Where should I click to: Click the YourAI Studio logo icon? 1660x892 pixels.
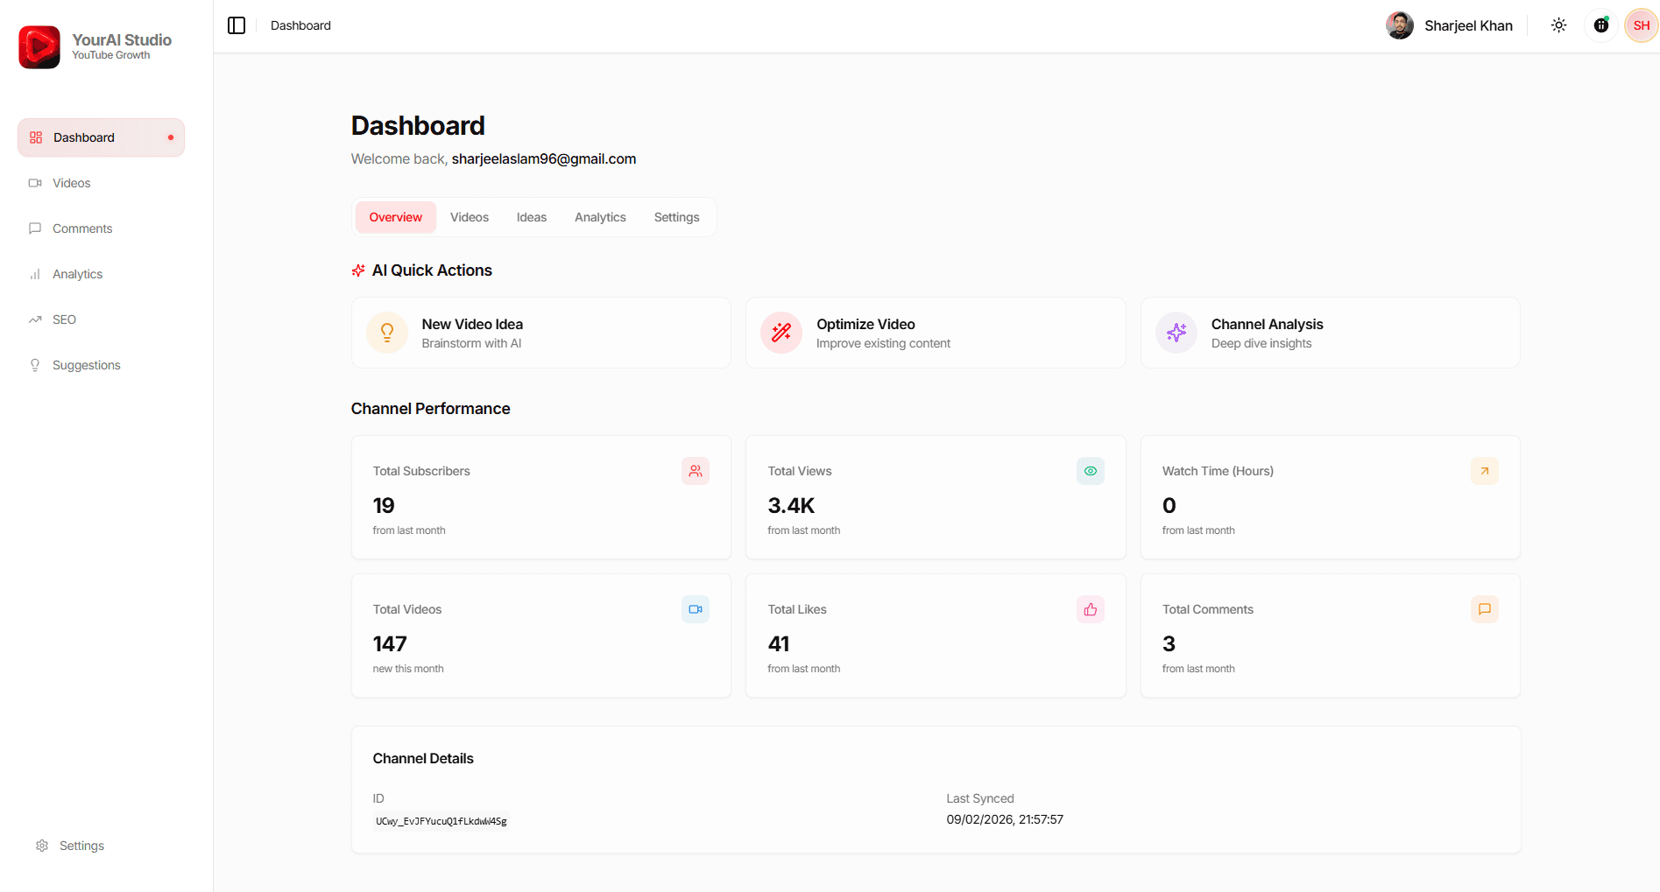pyautogui.click(x=39, y=47)
